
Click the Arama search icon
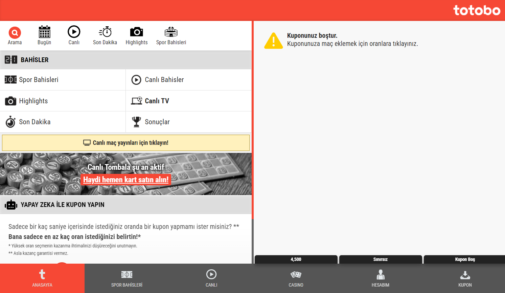point(15,33)
